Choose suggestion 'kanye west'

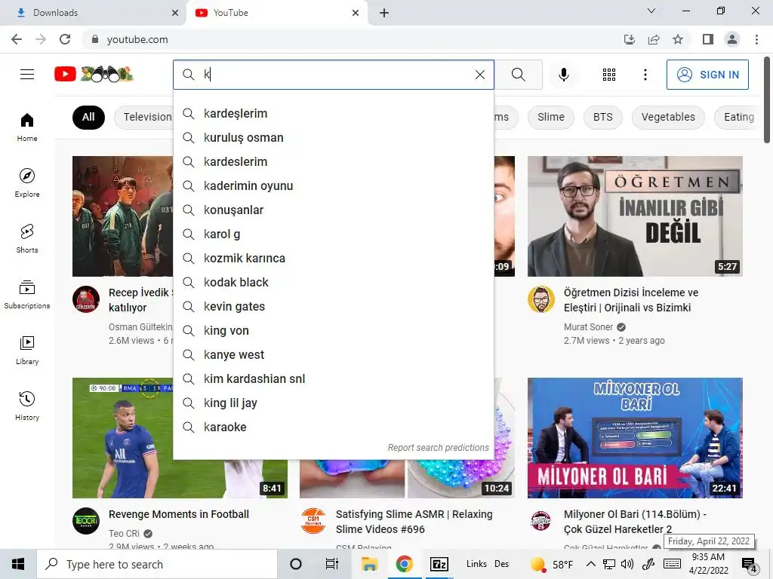click(333, 355)
